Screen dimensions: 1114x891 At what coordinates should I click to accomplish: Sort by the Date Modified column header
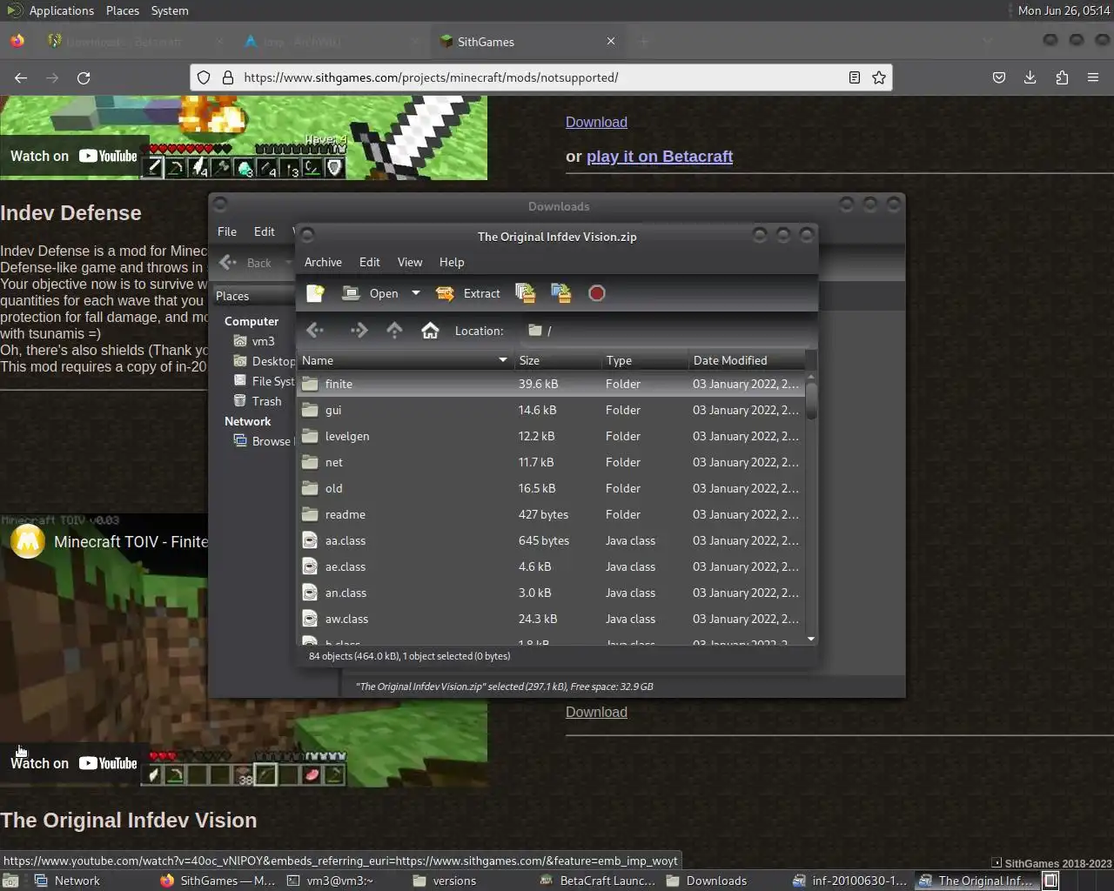pos(747,360)
